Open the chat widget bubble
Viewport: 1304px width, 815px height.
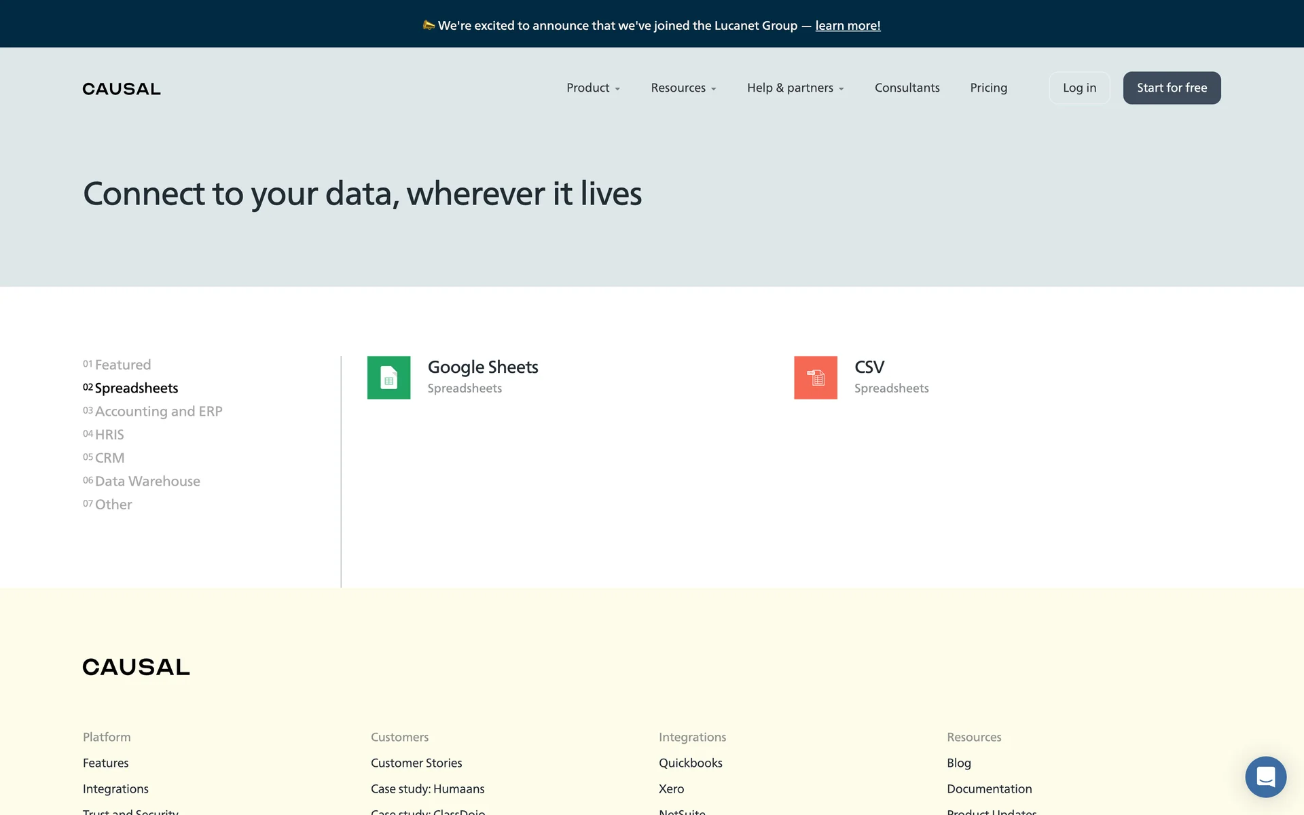click(x=1265, y=776)
